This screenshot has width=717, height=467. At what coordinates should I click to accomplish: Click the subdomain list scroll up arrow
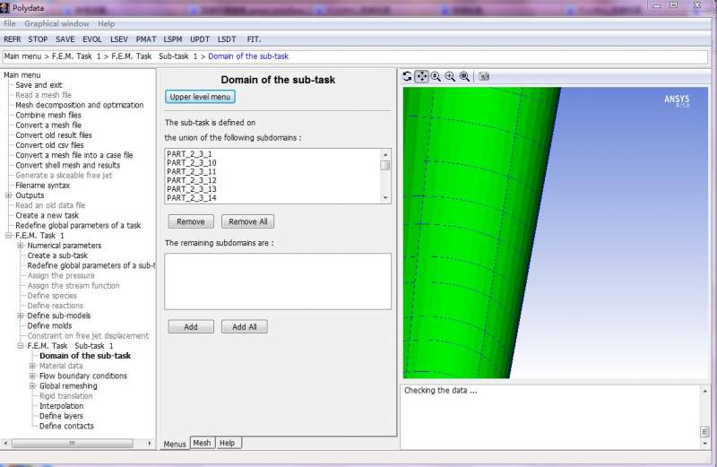click(x=385, y=154)
